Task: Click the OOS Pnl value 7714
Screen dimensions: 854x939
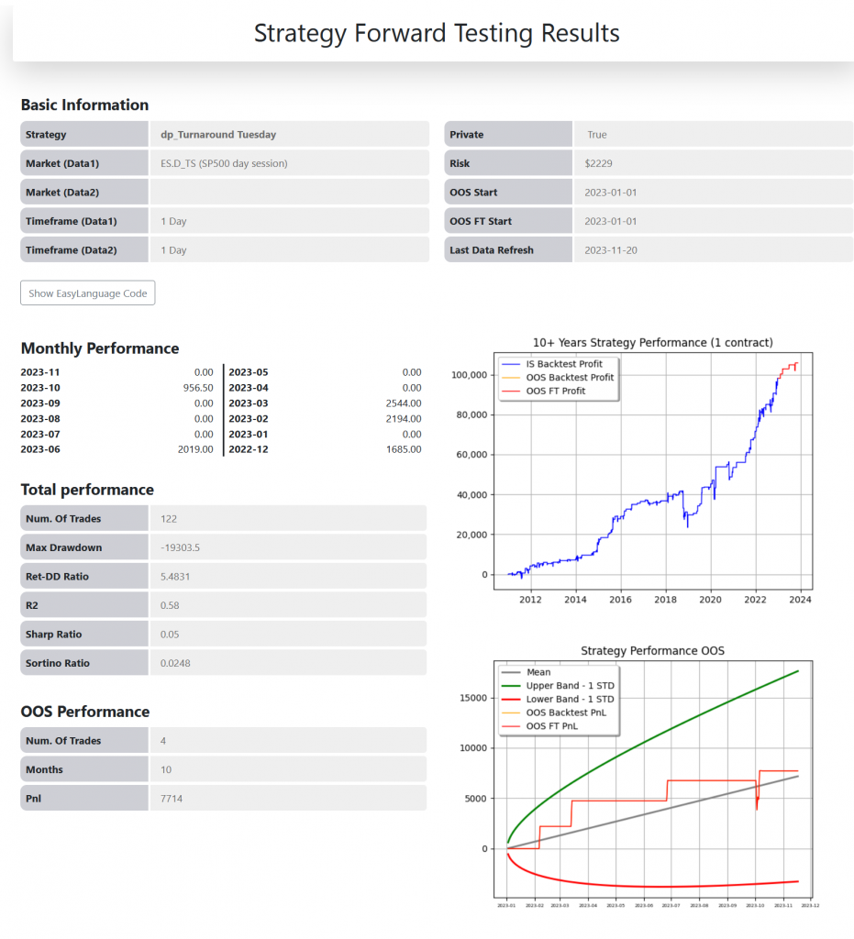Action: point(172,799)
